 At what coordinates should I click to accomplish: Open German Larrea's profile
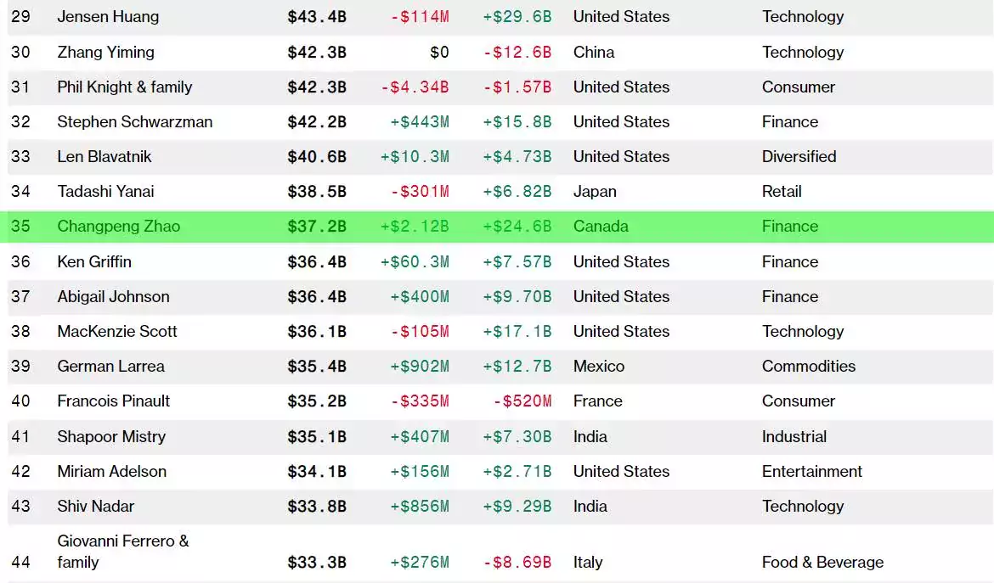(111, 366)
